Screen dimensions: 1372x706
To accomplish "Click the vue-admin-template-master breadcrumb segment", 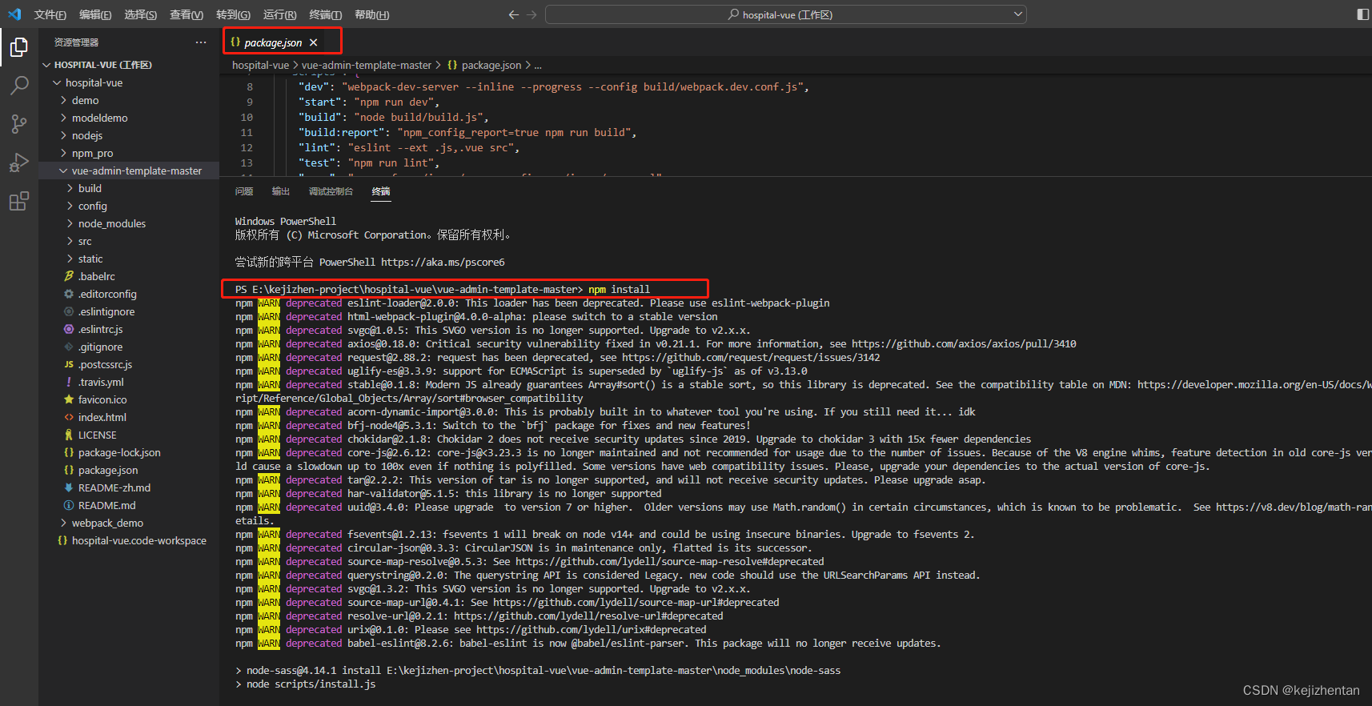I will pos(367,66).
